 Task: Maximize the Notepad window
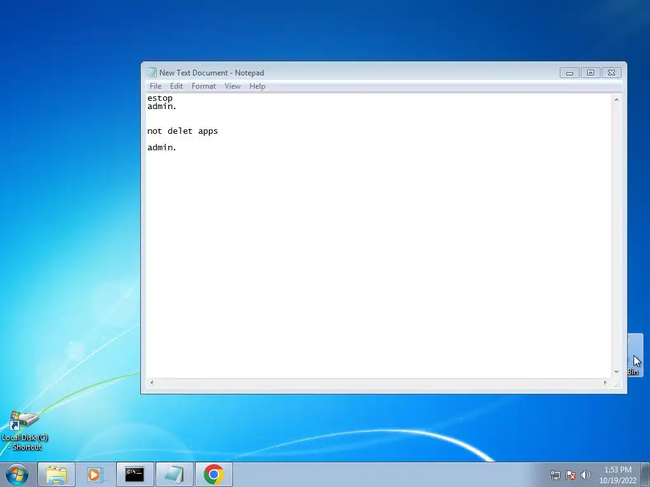[590, 73]
